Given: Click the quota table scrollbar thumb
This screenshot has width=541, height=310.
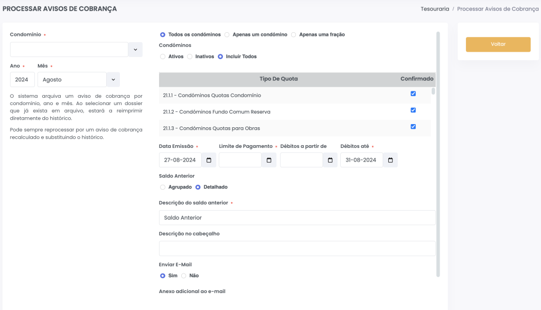Looking at the screenshot, I should click(433, 91).
